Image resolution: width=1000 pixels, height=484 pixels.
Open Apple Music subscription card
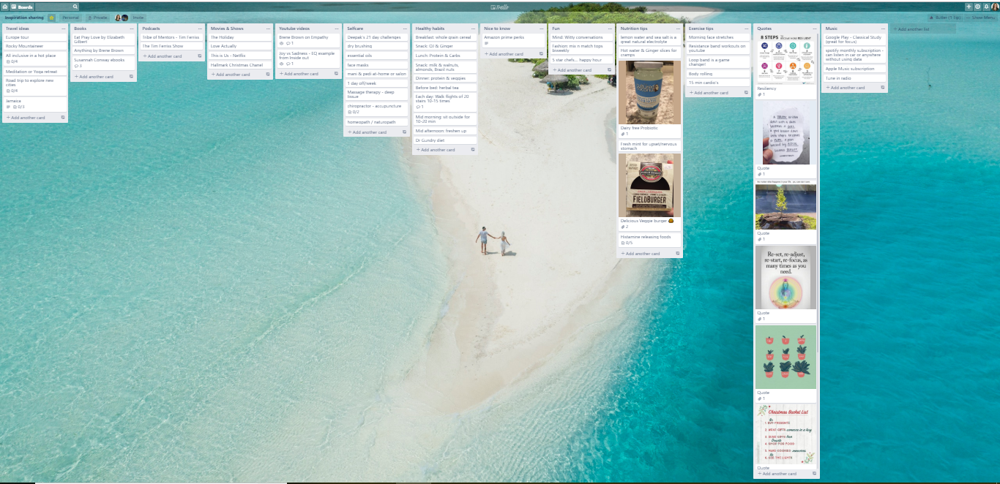(x=854, y=69)
